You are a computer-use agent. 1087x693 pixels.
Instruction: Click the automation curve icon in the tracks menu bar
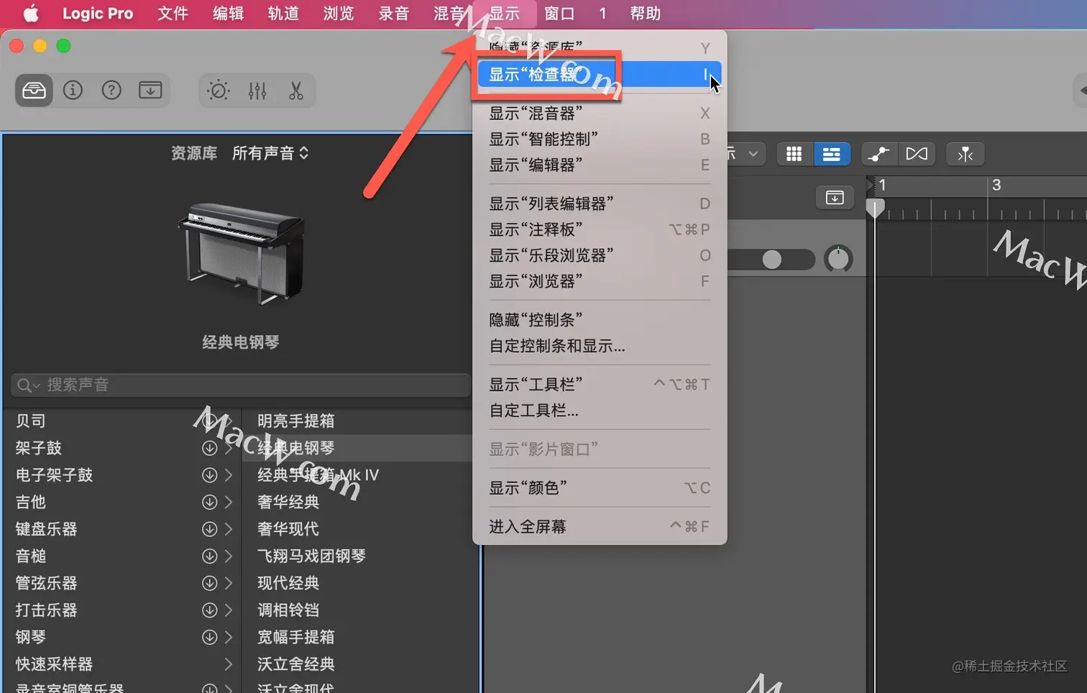point(879,154)
